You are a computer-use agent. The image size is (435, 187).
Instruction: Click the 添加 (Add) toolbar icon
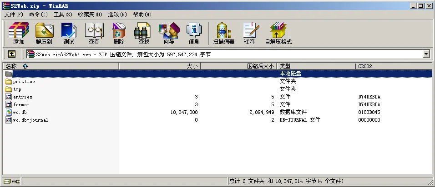tap(19, 33)
